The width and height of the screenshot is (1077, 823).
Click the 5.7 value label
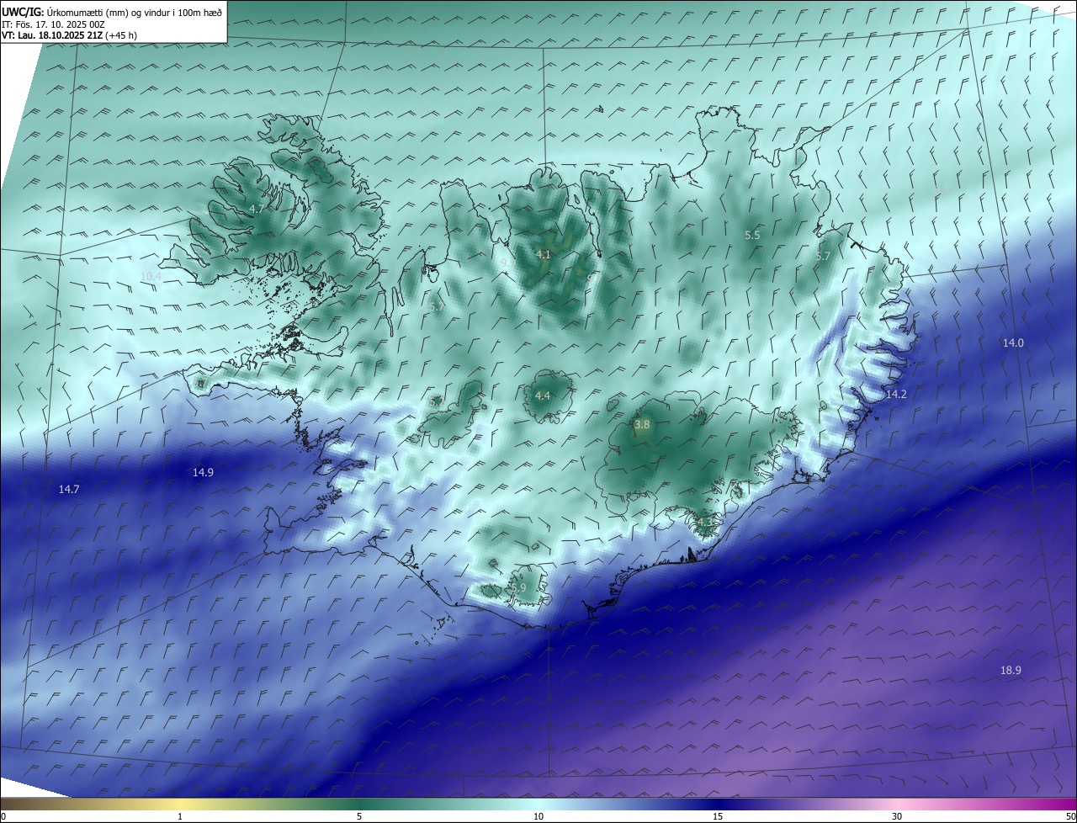[823, 256]
